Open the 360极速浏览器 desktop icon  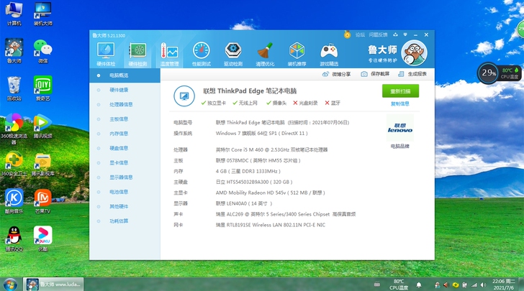coord(14,129)
